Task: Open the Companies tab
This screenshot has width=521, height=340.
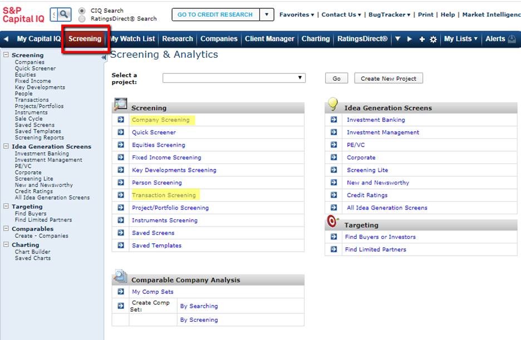Action: pyautogui.click(x=219, y=39)
